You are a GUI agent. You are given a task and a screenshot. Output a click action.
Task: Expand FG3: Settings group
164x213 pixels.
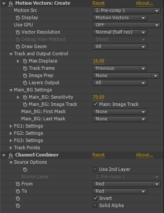(11, 141)
